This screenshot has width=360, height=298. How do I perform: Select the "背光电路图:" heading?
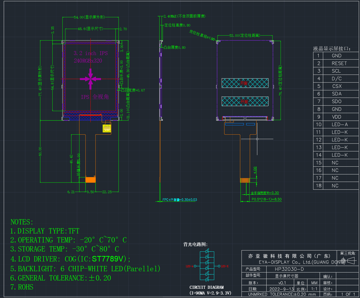point(195,244)
